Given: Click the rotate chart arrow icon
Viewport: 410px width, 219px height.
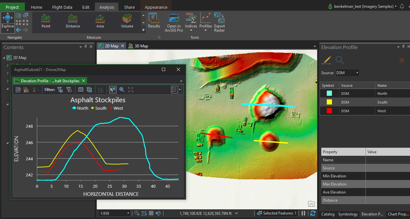Looking at the screenshot, I should point(101,90).
